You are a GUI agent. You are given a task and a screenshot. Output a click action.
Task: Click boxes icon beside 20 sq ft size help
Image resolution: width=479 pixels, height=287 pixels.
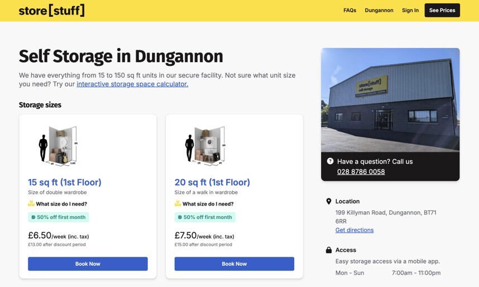coord(178,204)
